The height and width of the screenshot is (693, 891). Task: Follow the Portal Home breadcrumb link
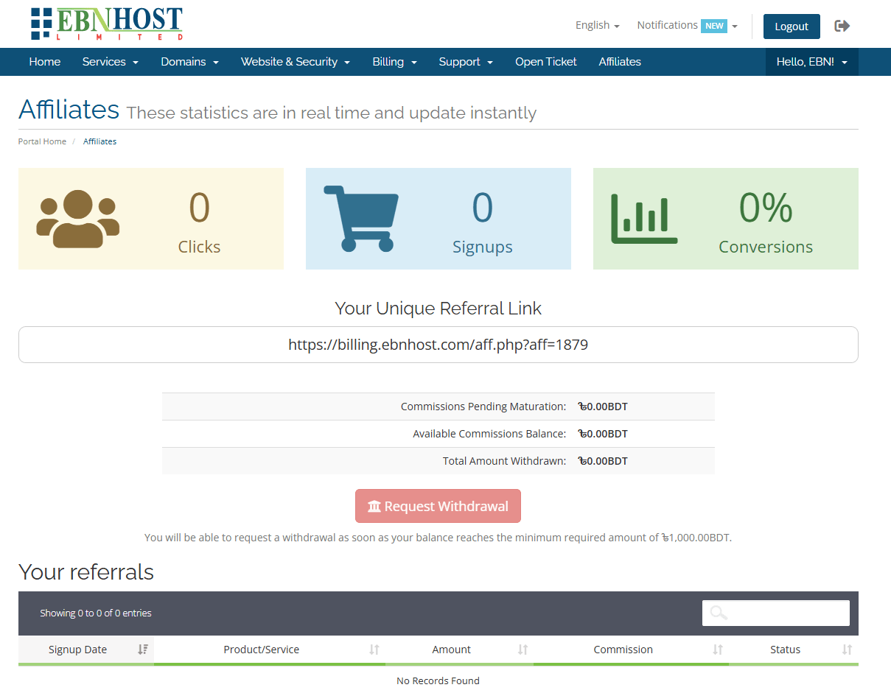[42, 141]
